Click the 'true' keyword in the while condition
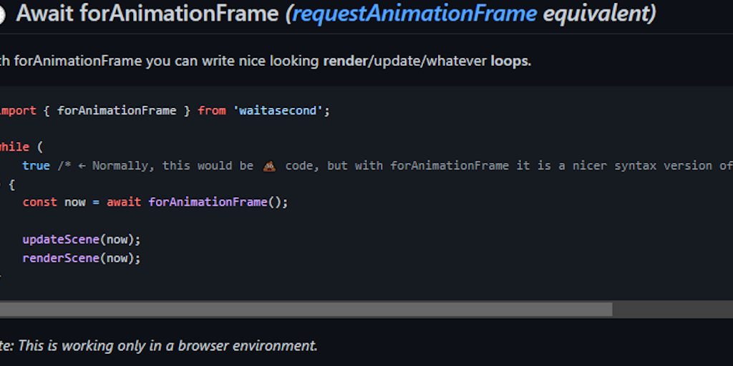733x366 pixels. tap(36, 166)
